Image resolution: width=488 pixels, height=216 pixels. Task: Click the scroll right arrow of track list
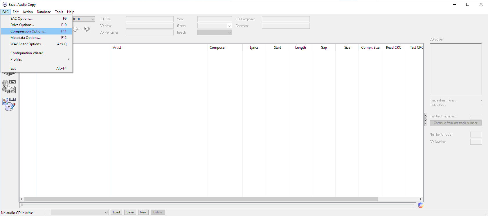(420, 199)
